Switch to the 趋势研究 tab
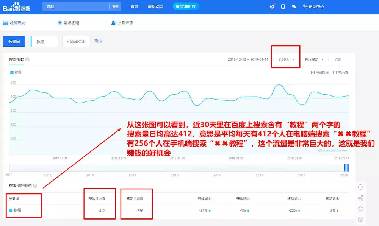The image size is (379, 226). point(14,23)
